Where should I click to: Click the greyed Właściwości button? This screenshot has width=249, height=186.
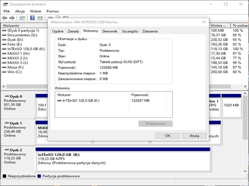156,124
